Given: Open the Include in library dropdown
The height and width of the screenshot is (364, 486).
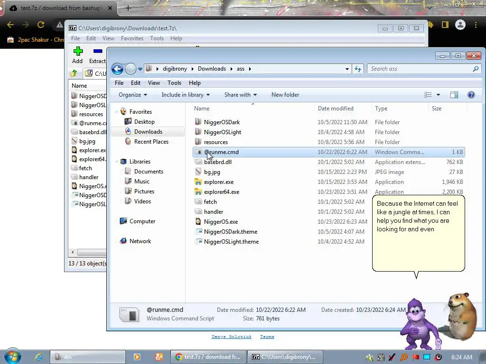Looking at the screenshot, I should (186, 95).
